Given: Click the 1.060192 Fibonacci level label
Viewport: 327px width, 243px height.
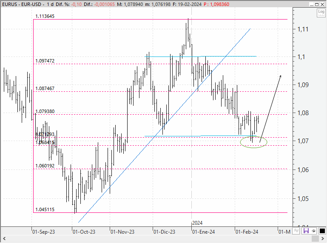Looking at the screenshot, I should pos(45,166).
